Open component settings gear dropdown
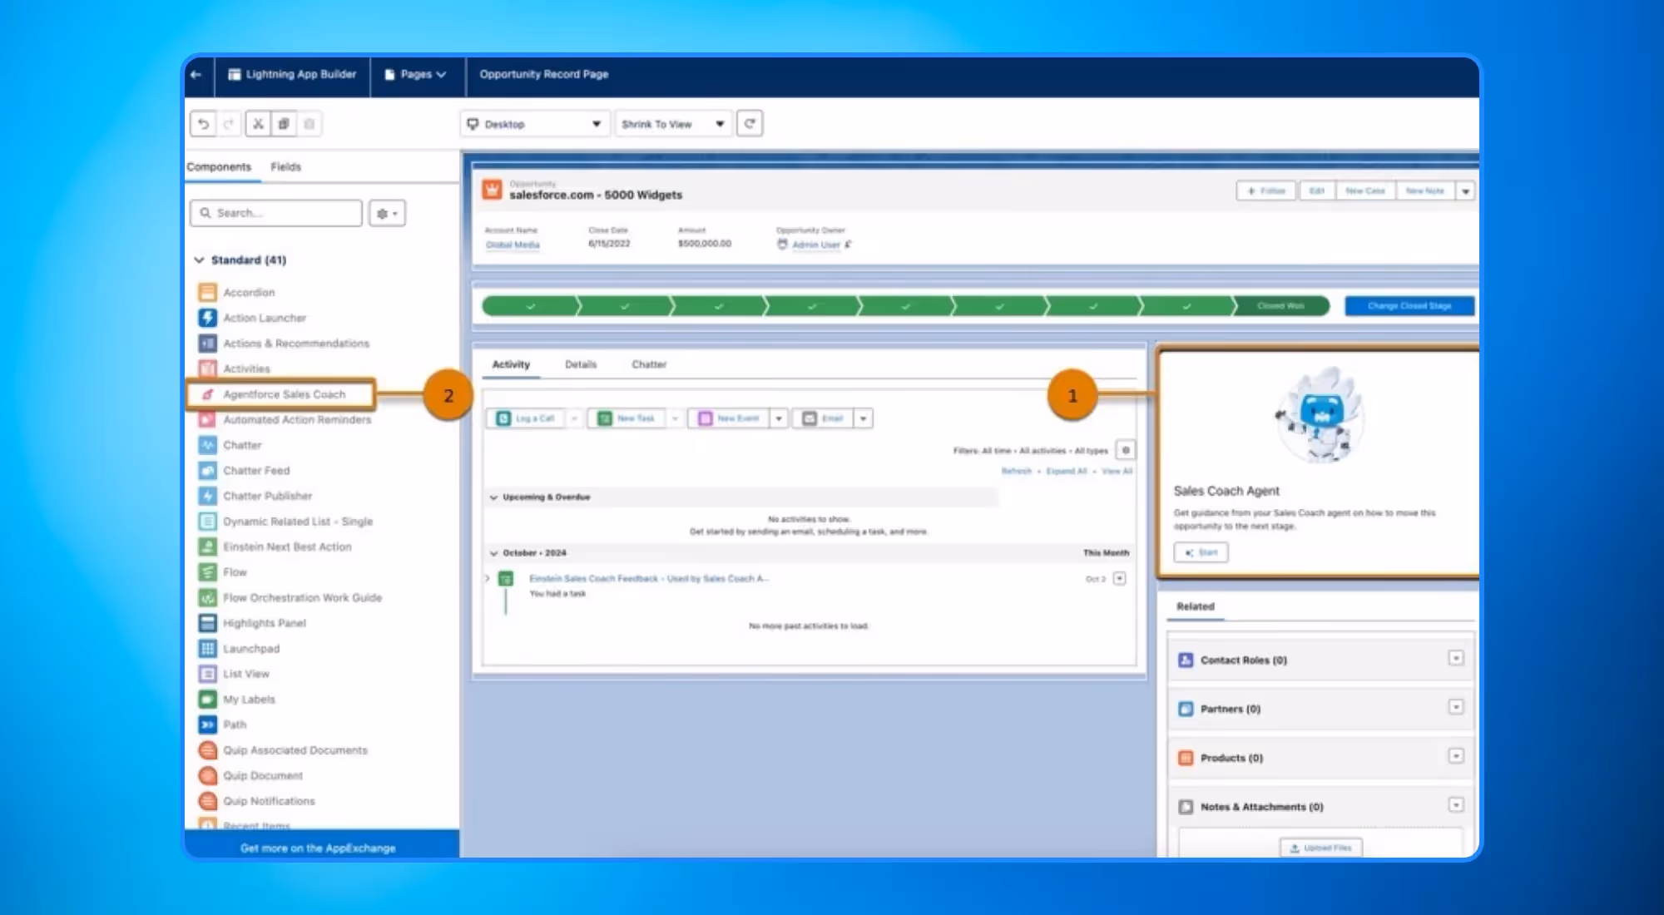The height and width of the screenshot is (915, 1664). coord(387,214)
